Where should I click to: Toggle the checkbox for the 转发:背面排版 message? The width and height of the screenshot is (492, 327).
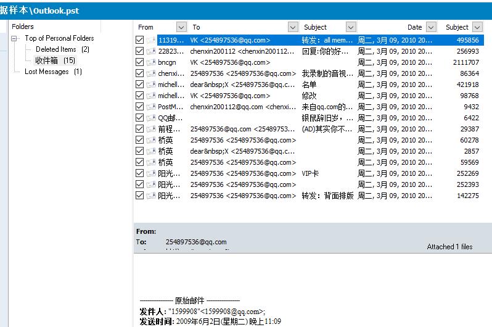[139, 196]
